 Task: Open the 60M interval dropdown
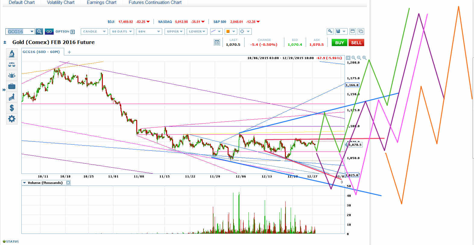pyautogui.click(x=149, y=31)
